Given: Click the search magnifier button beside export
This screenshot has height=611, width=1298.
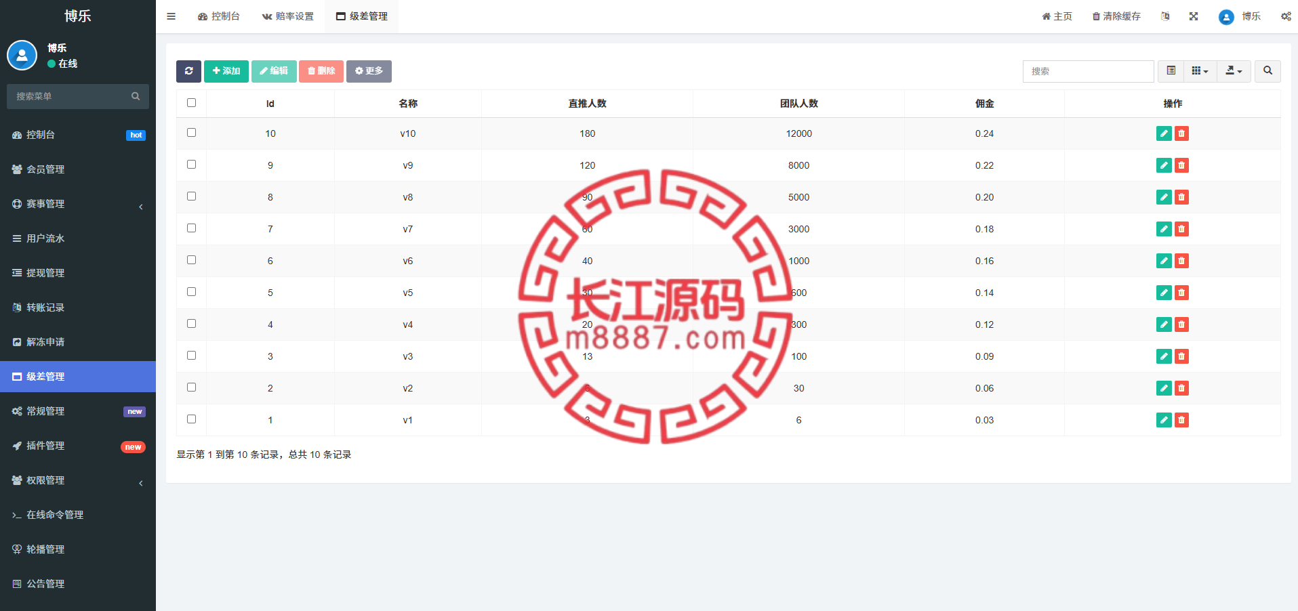Looking at the screenshot, I should click(x=1267, y=71).
